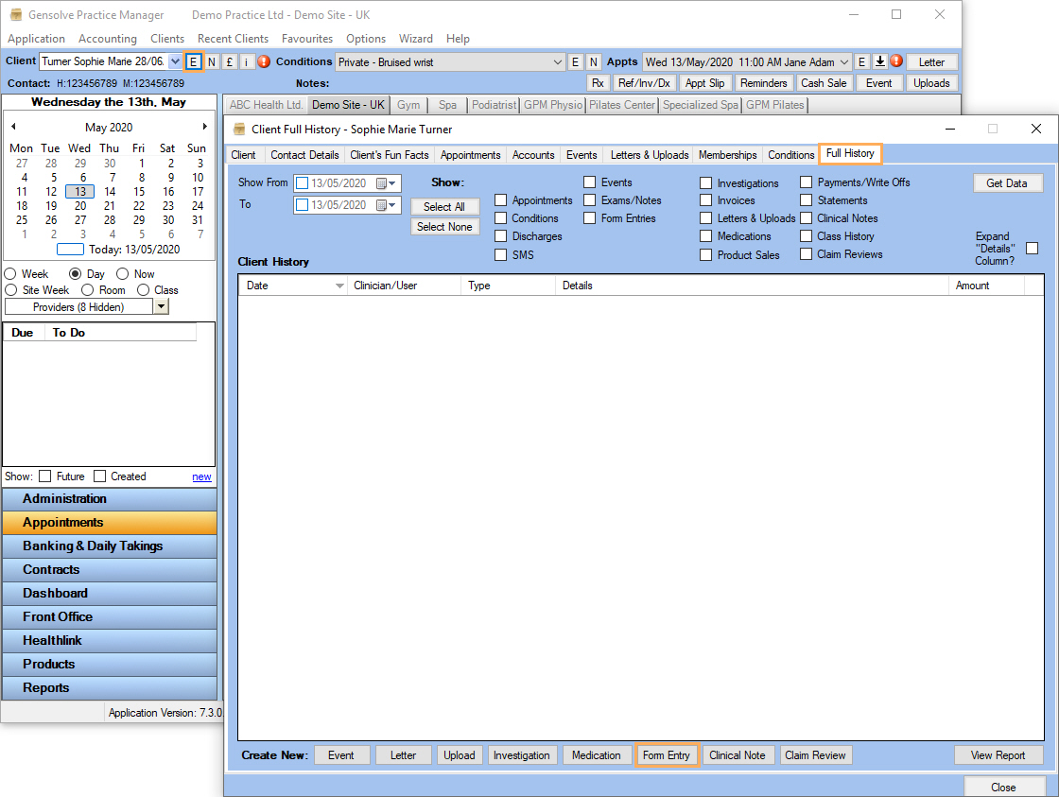Expand the Administration panel
This screenshot has height=797, width=1059.
[110, 498]
